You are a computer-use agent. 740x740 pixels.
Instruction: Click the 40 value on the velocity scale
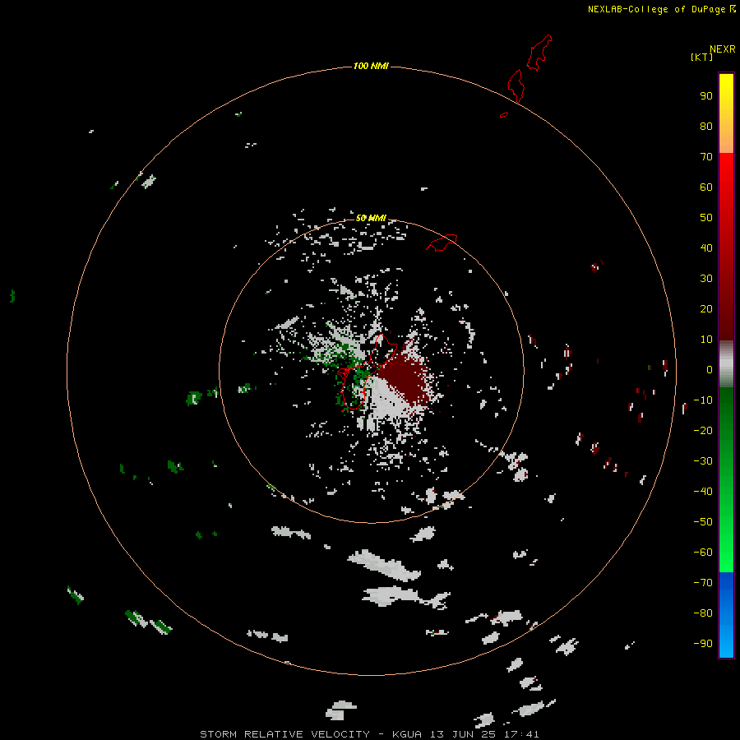coord(706,247)
